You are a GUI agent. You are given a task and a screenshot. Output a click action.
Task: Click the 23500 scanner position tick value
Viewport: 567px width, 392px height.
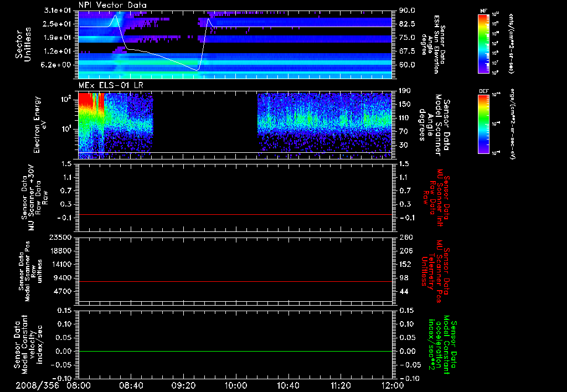60,238
